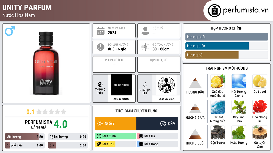Click the Hương ngát accord bar
The image size is (273, 153).
click(227, 37)
